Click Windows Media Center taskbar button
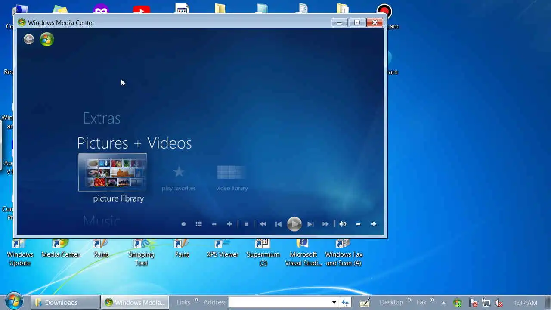The image size is (551, 310). 135,302
